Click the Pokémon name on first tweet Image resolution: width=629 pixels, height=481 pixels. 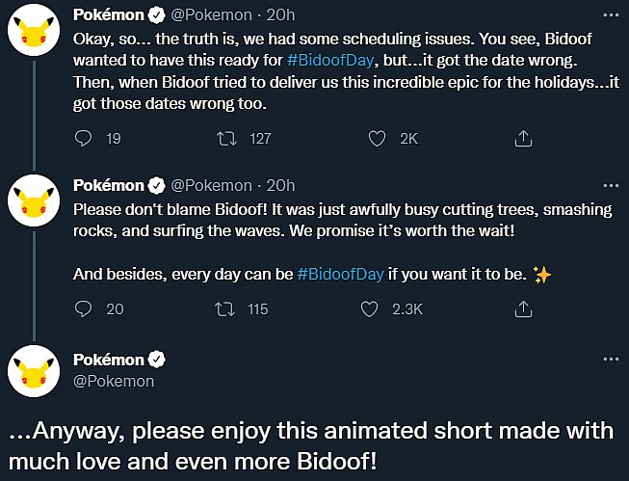pyautogui.click(x=108, y=16)
